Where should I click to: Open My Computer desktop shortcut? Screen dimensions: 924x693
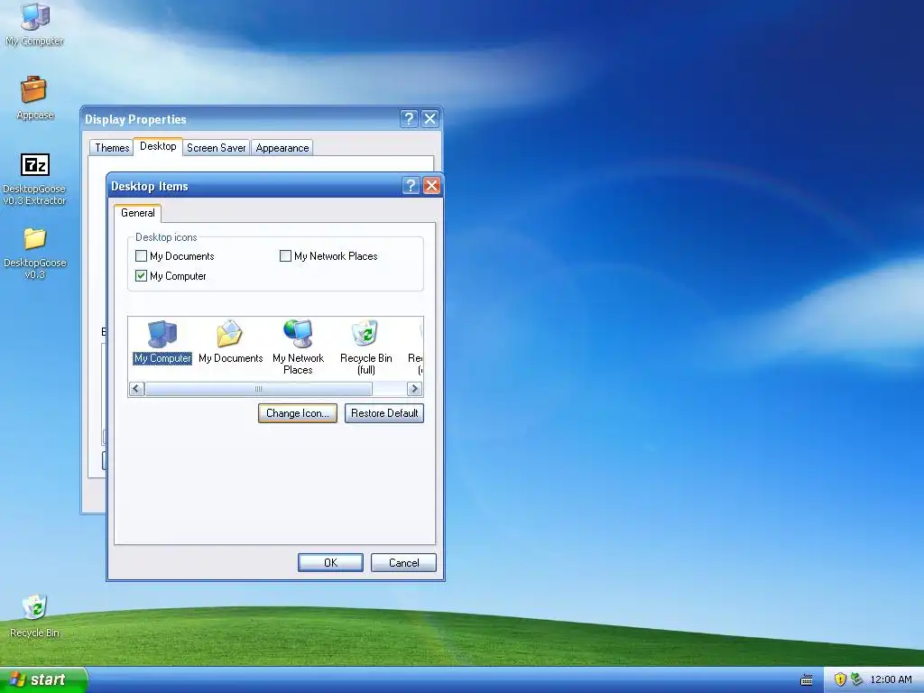pyautogui.click(x=35, y=24)
